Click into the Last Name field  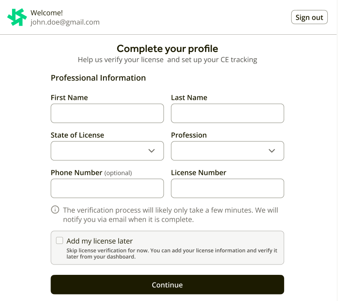pyautogui.click(x=227, y=114)
